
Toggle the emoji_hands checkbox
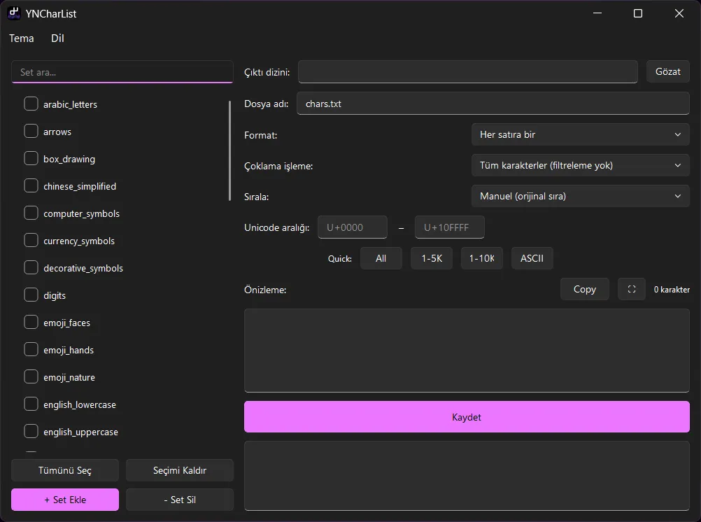click(31, 349)
